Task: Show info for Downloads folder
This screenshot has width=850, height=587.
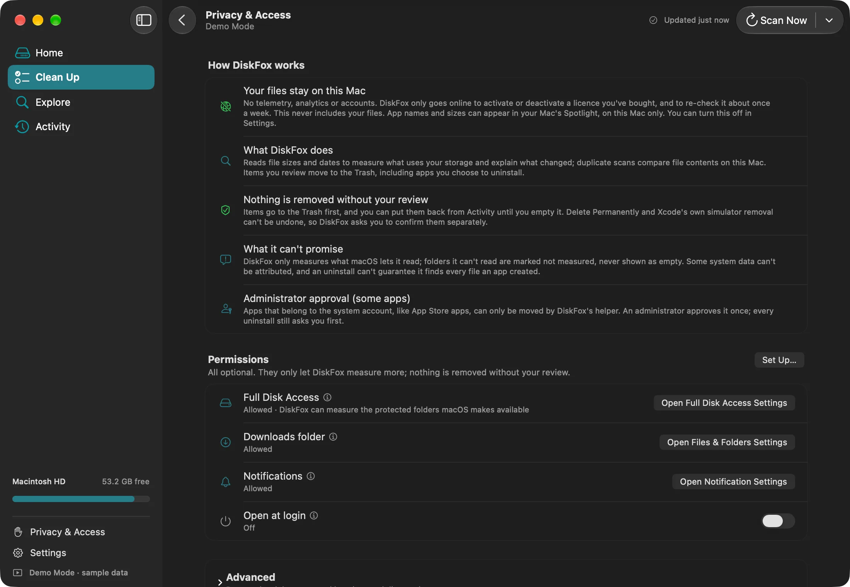Action: coord(333,437)
